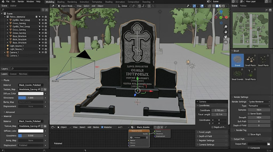Open File menu
Viewport: 273px width, 152px height.
(x=8, y=2)
